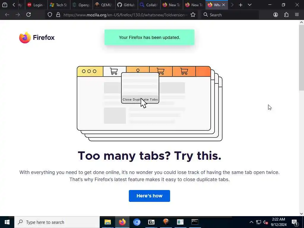Click the Type here to search box

point(57,222)
